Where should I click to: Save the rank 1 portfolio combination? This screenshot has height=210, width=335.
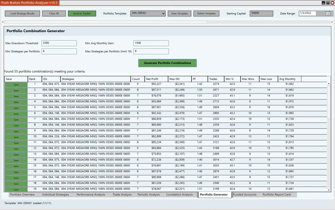(x=16, y=85)
